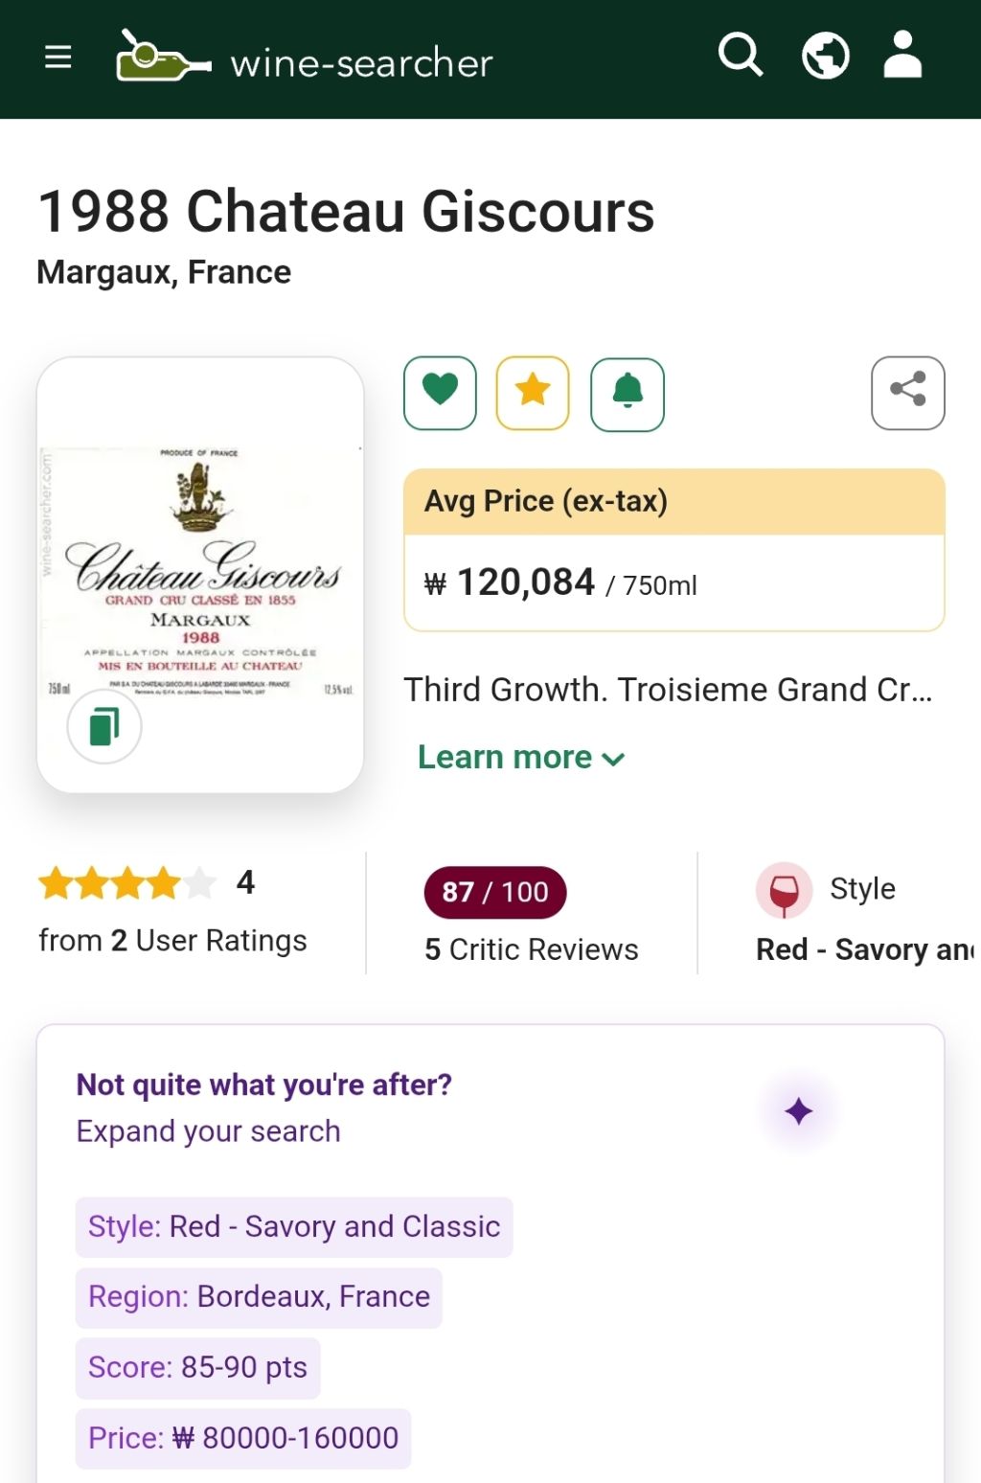Toggle the green heart favorite button
This screenshot has width=981, height=1483.
pos(440,393)
